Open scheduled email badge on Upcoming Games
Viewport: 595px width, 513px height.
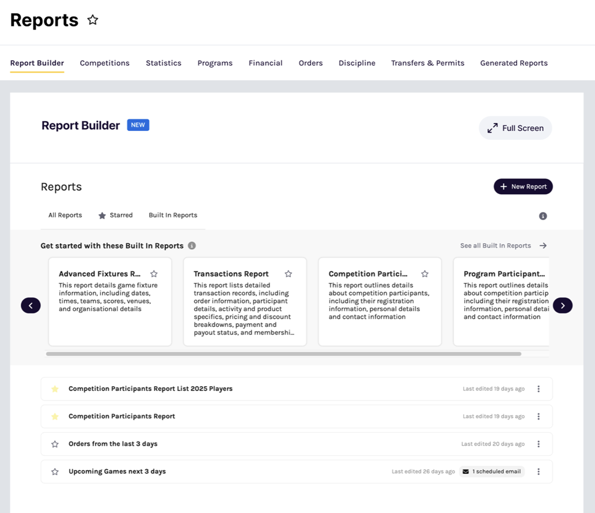[492, 471]
